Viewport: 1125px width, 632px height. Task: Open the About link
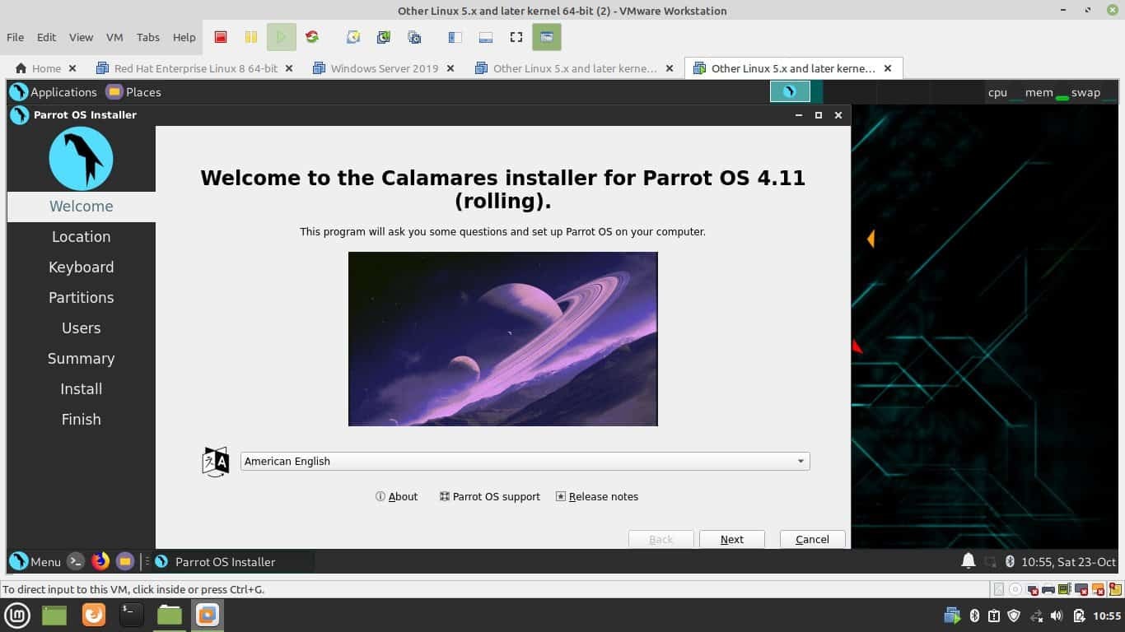[397, 496]
